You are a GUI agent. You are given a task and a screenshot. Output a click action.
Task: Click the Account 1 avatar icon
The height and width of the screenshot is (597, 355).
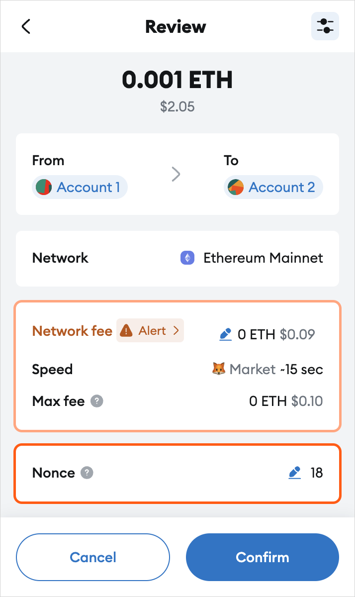pos(44,188)
